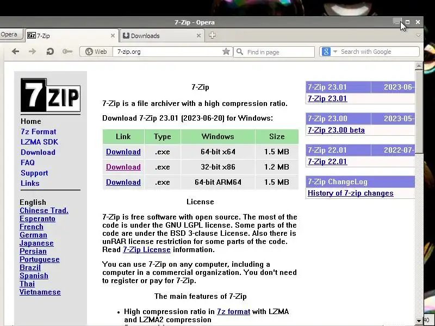Click the magnifier icon in the Find in page box

240,52
